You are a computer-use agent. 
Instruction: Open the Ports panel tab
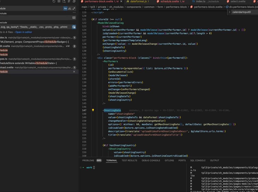coord(182,161)
